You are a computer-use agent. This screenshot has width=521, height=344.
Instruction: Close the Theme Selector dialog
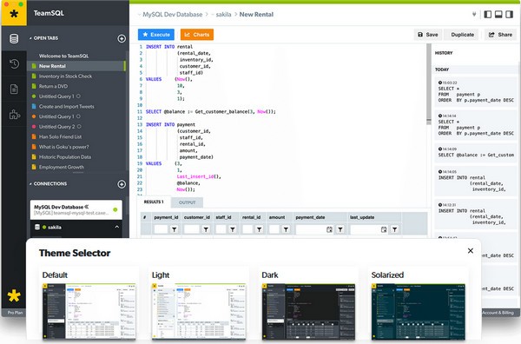click(x=471, y=250)
